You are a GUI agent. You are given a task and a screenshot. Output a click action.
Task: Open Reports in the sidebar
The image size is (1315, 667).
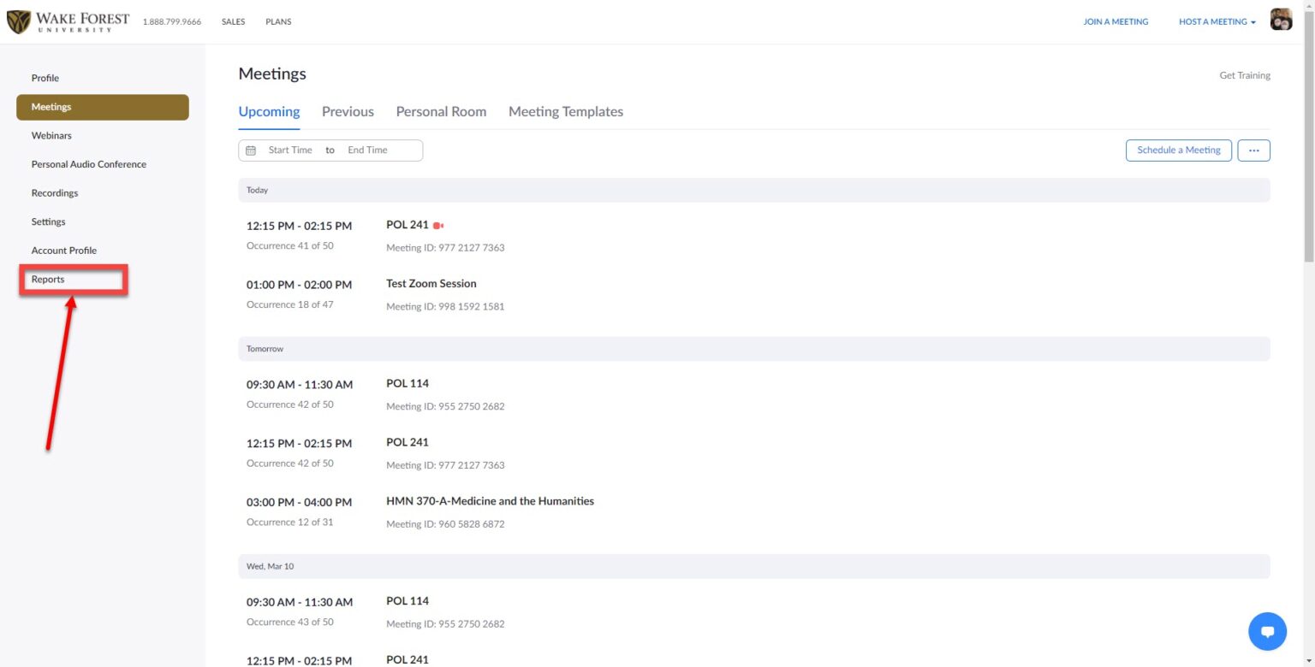pos(48,279)
